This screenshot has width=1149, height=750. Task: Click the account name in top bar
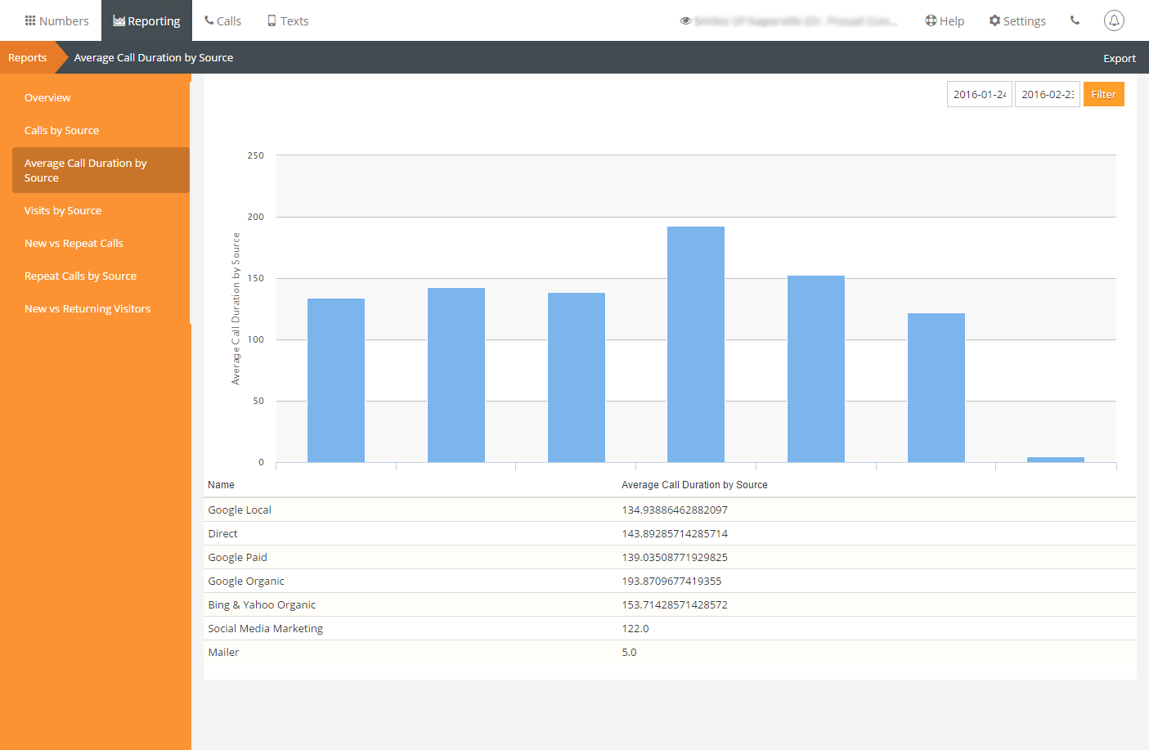796,20
